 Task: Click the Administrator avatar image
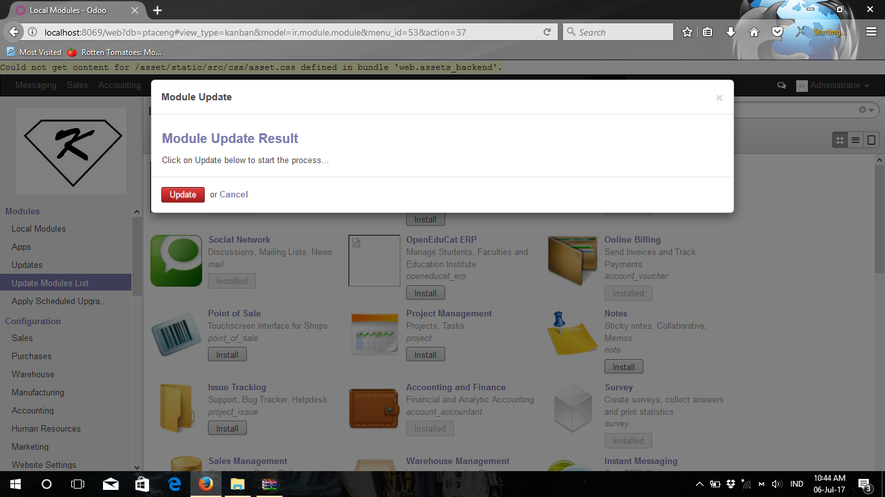[x=802, y=85]
